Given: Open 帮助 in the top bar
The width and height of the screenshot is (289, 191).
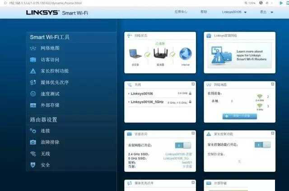Looking at the screenshot, I should 204,12.
